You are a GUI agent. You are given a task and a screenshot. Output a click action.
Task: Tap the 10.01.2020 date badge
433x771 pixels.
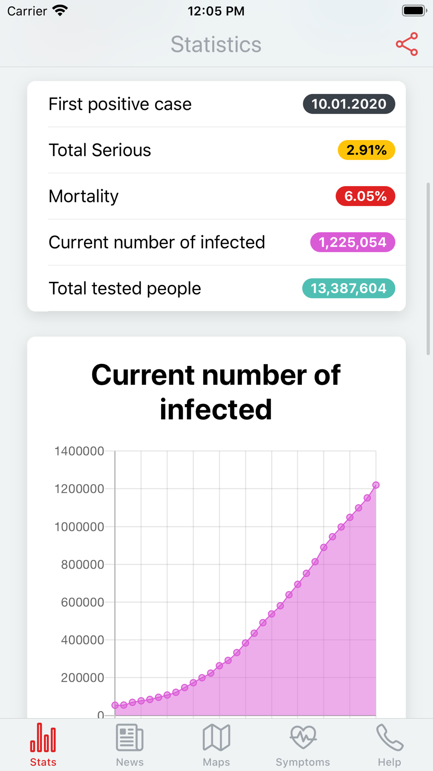point(349,104)
